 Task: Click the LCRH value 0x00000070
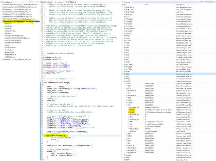click(149, 103)
